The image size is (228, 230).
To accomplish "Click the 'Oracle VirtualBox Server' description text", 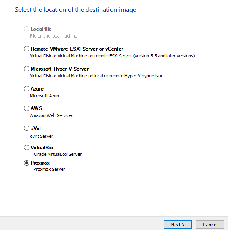I will click(58, 154).
